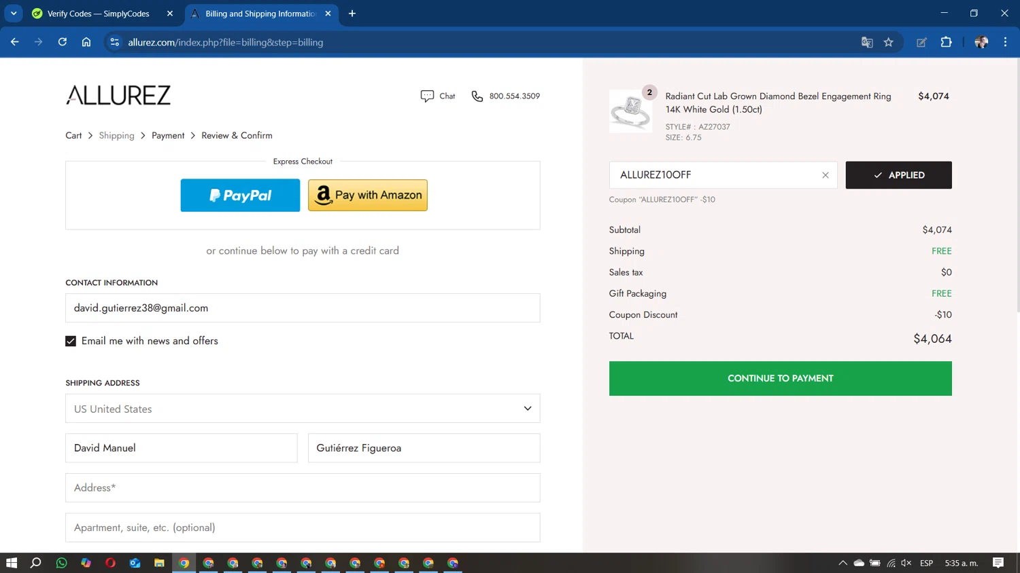1020x573 pixels.
Task: Go back using the browser back arrow
Action: click(15, 42)
